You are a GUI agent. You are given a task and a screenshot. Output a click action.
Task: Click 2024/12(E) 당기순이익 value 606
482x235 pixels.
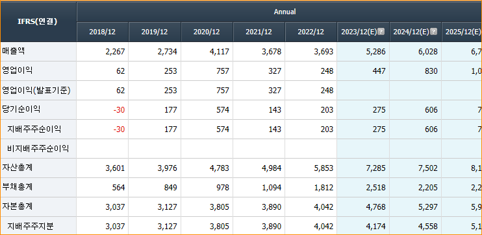[x=431, y=110]
